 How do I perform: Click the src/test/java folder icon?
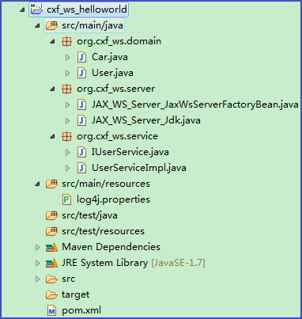(51, 215)
